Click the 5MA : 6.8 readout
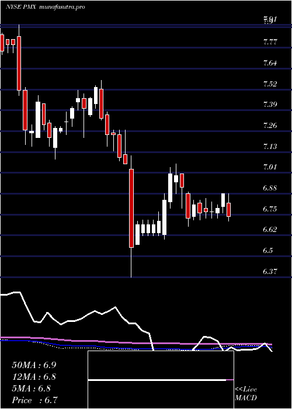 (32, 389)
